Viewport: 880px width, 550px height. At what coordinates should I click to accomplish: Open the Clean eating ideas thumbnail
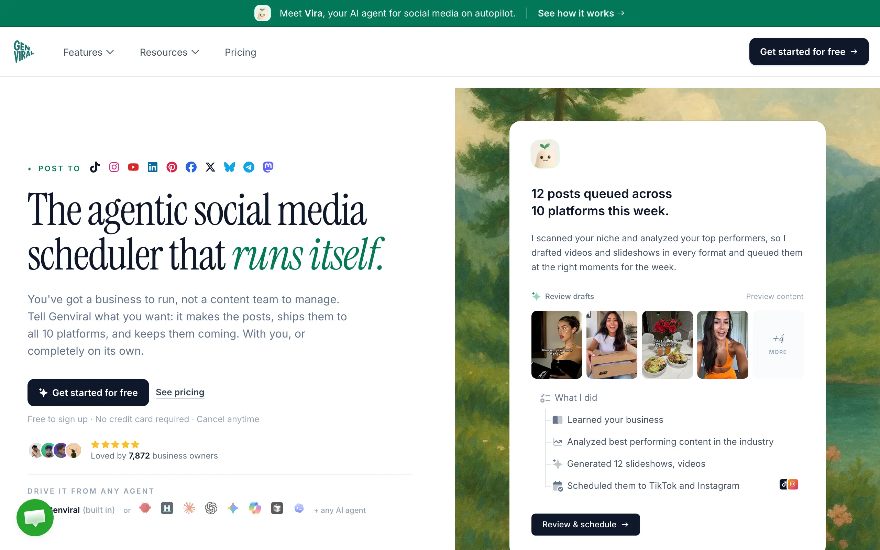[667, 344]
